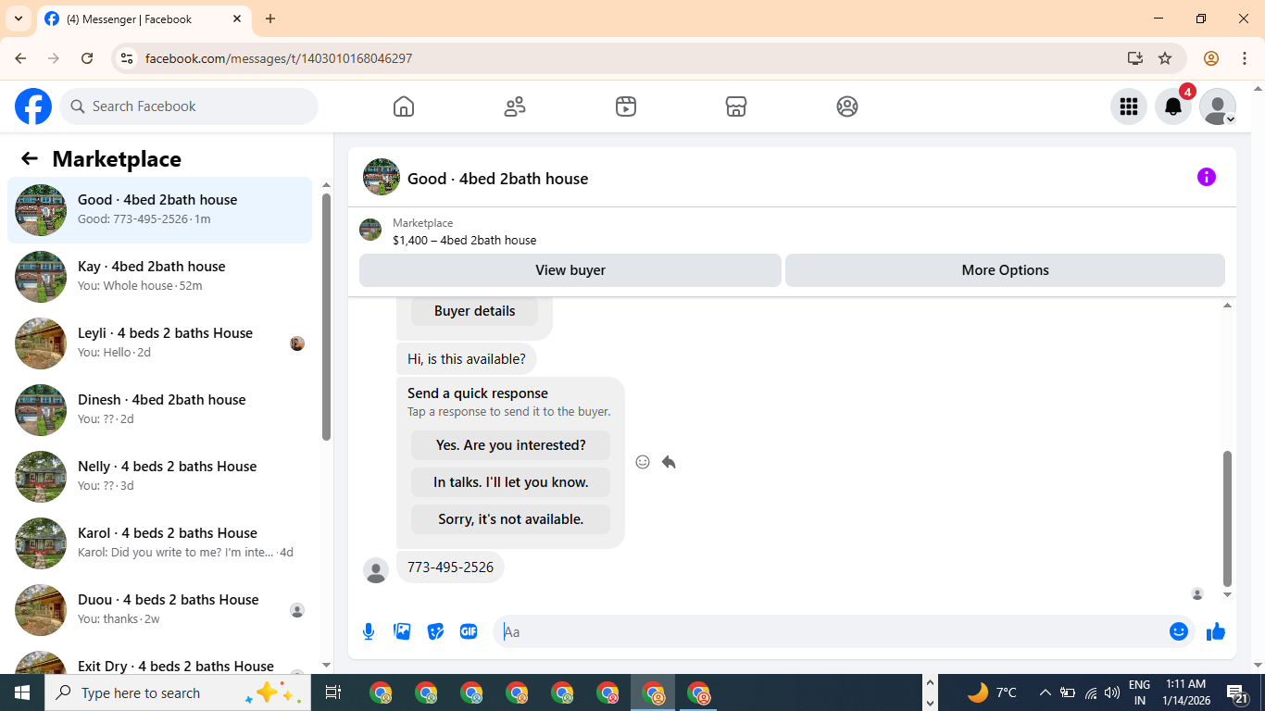This screenshot has height=711, width=1265.
Task: Open the Karol 4 beds 2 baths conversation
Action: [x=160, y=543]
